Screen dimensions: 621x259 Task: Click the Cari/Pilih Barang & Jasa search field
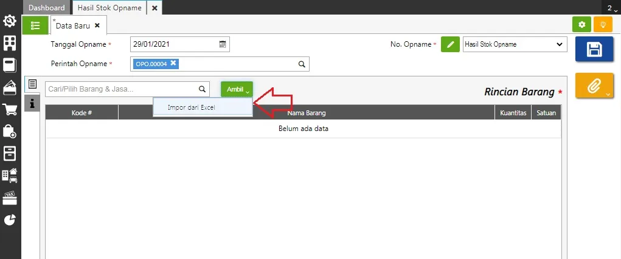(x=122, y=89)
